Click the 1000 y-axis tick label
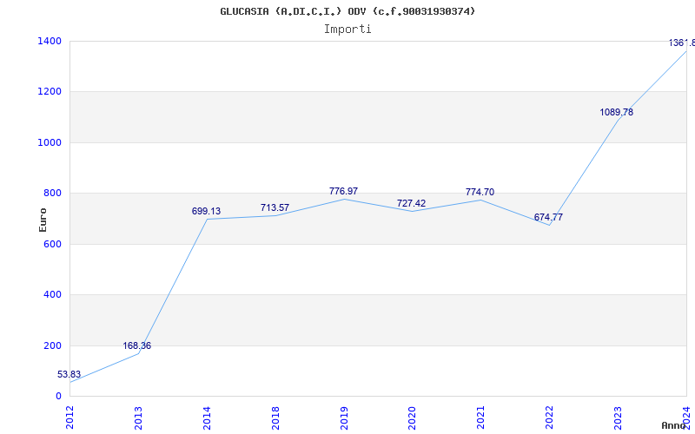Viewport: 695px width, 434px height. [50, 142]
